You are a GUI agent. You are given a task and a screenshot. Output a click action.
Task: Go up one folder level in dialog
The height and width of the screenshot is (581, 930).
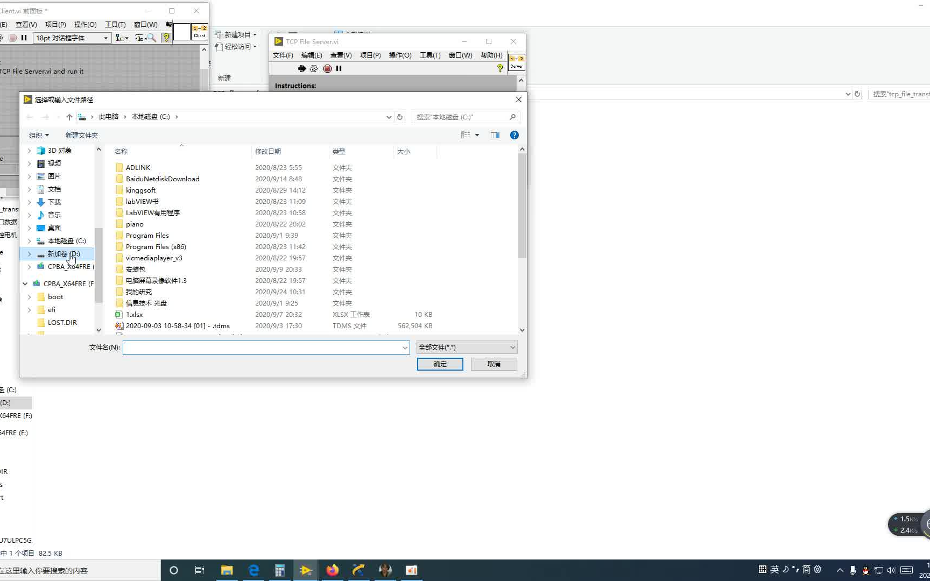(x=69, y=117)
